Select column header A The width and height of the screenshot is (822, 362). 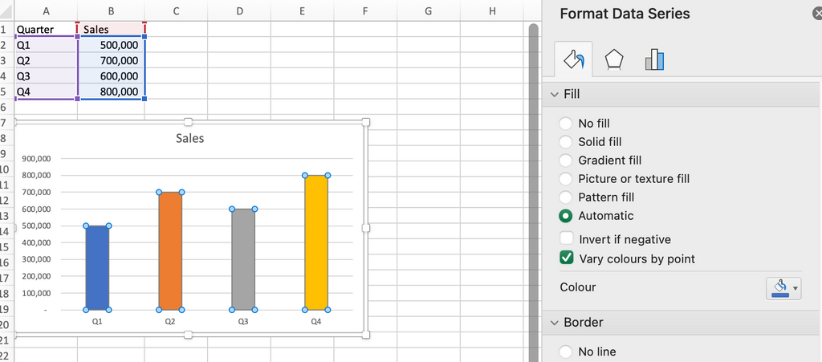tap(46, 11)
